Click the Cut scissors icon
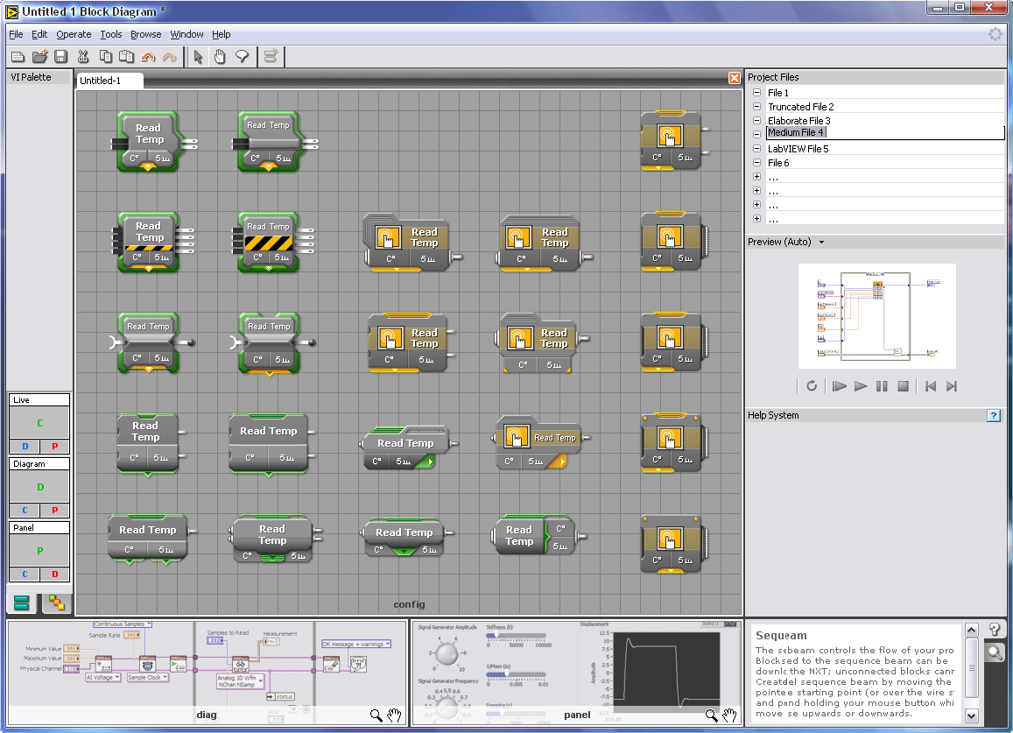 click(x=83, y=57)
